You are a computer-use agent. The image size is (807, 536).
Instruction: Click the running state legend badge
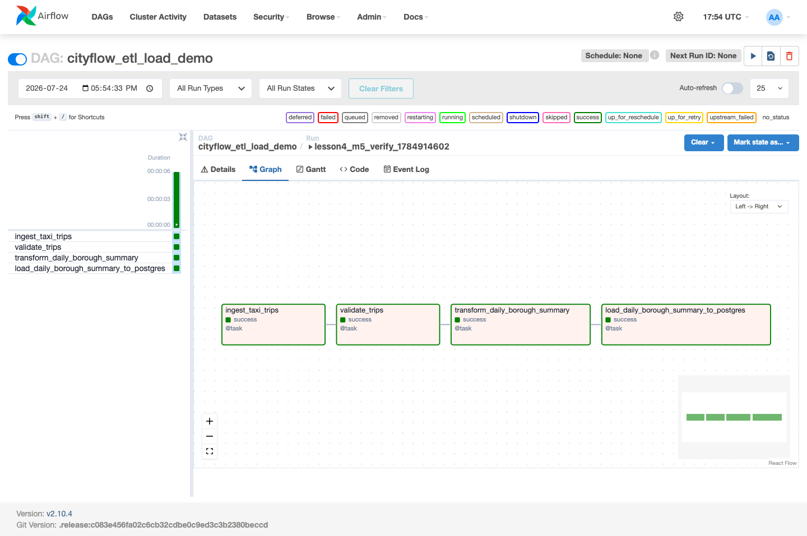tap(452, 117)
